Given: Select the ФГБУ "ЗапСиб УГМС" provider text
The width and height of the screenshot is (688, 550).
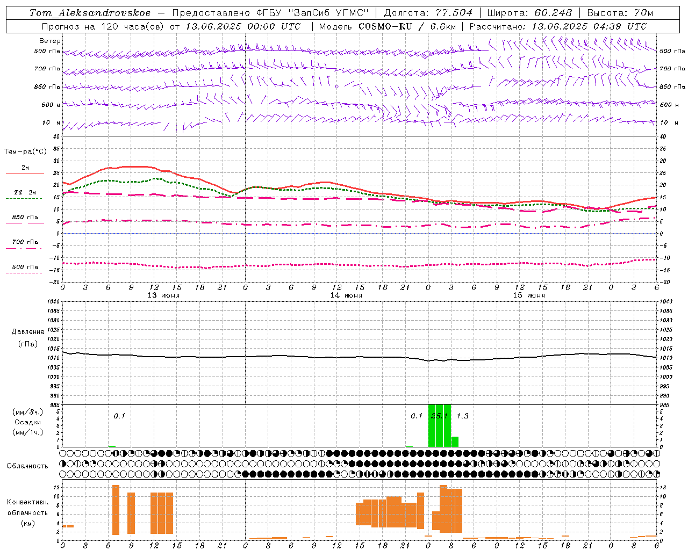Looking at the screenshot, I should click(x=311, y=13).
